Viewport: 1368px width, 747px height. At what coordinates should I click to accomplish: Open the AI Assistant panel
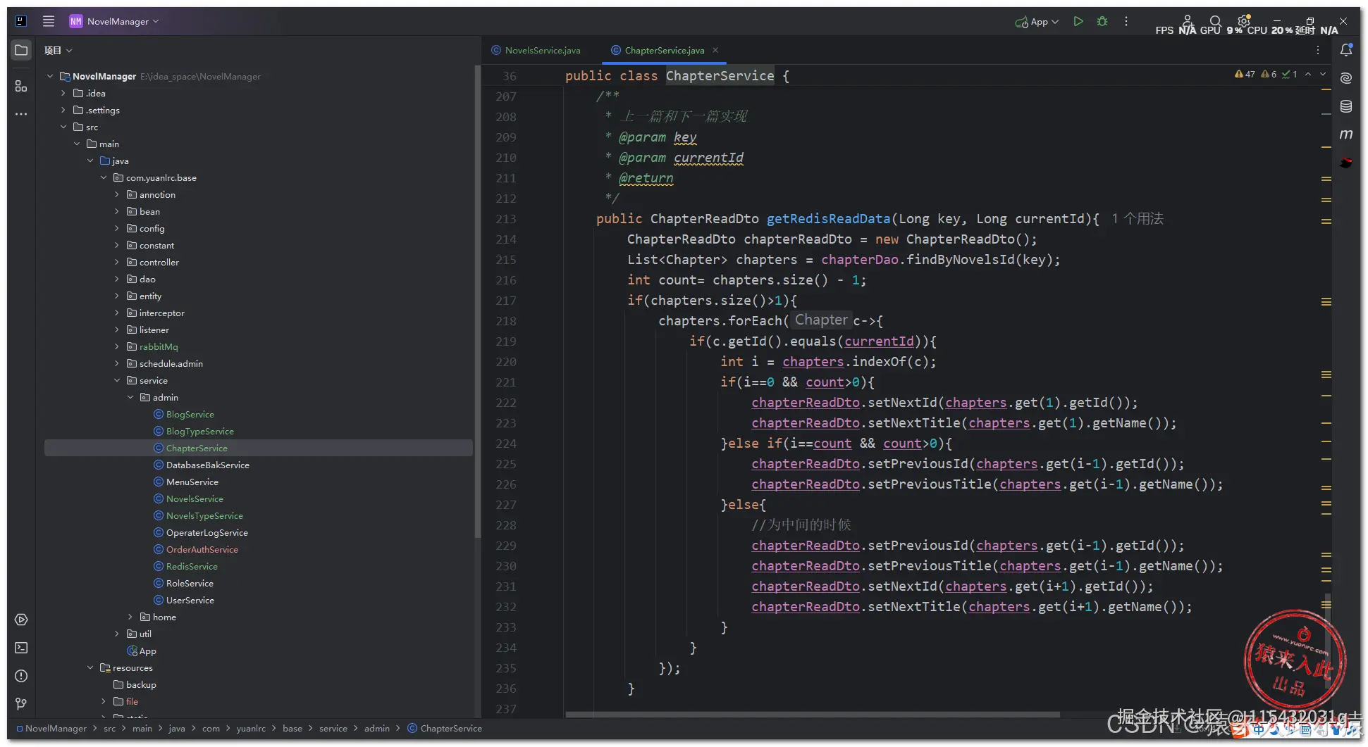pyautogui.click(x=1346, y=78)
